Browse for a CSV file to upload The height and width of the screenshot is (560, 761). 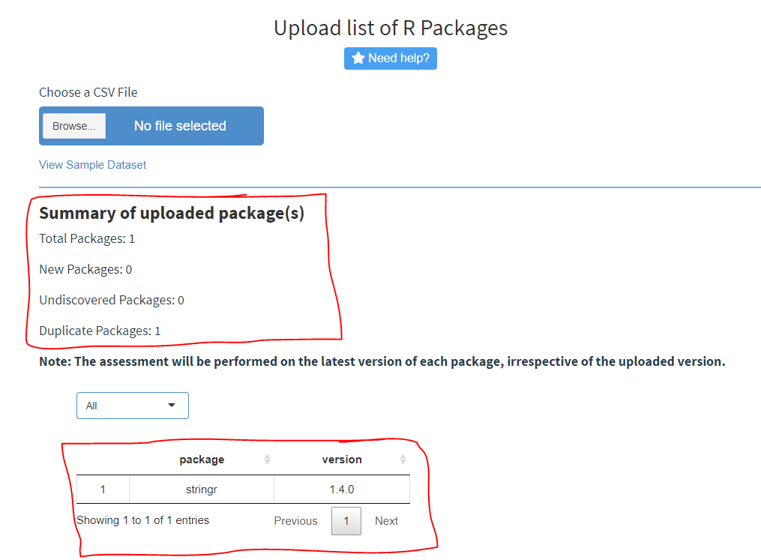tap(73, 125)
